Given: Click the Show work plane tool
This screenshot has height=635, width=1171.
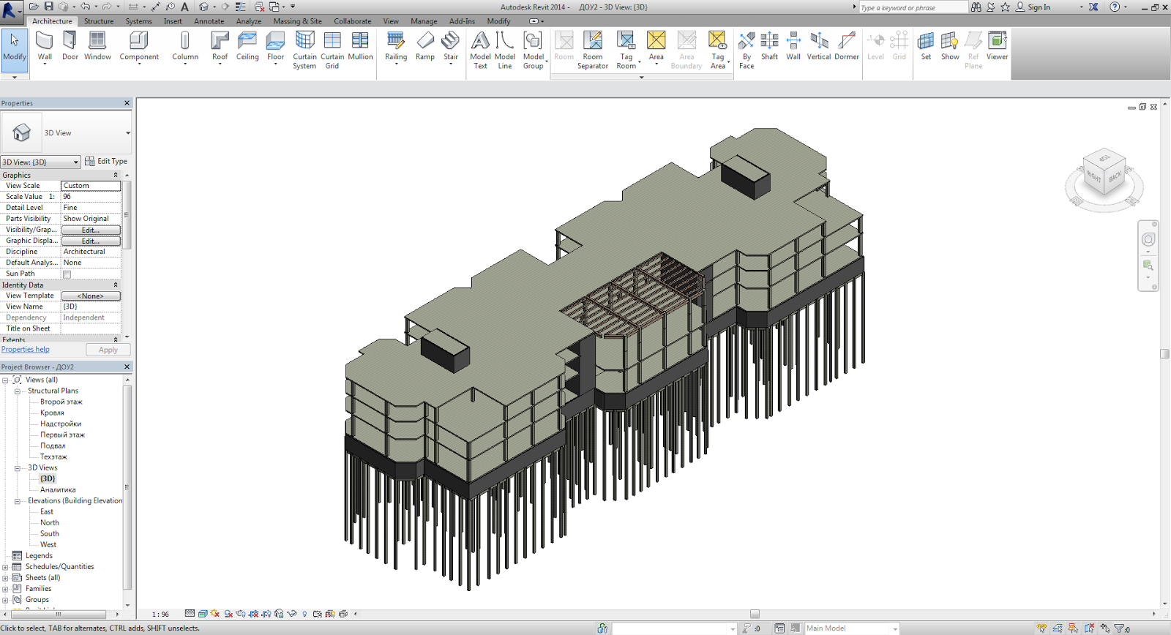Looking at the screenshot, I should pyautogui.click(x=950, y=47).
